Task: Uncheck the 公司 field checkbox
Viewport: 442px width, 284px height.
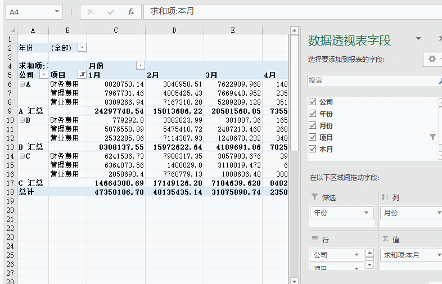Action: point(313,102)
